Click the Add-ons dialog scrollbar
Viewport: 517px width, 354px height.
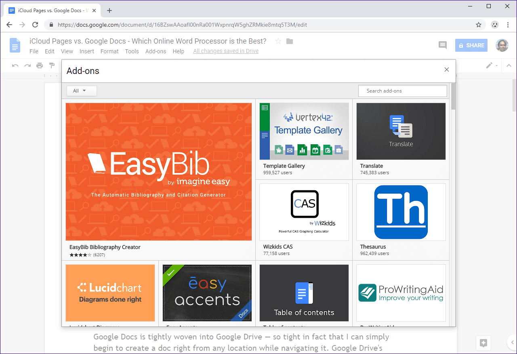pos(454,97)
